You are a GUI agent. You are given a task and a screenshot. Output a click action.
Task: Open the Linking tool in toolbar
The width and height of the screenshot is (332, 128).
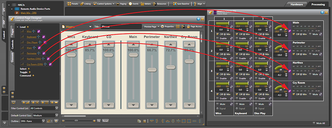point(86,4)
